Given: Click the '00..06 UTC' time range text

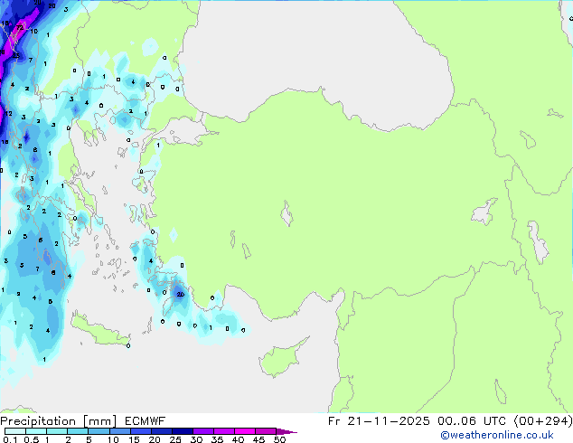Looking at the screenshot, I should (x=472, y=421).
